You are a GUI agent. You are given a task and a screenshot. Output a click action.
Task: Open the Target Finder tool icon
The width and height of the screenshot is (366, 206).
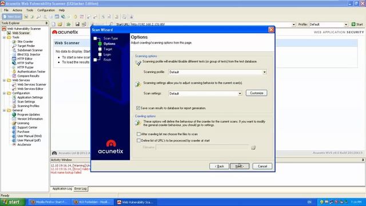14,46
